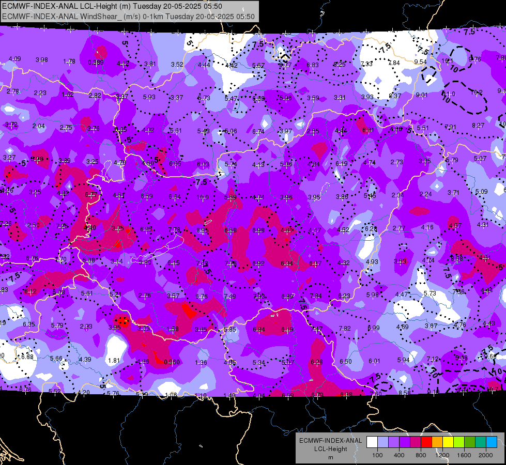Click the wind shear value 6.77
506x465 pixels.
pos(90,195)
